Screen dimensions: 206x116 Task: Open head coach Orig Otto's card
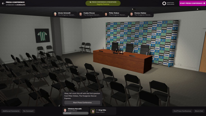point(103,111)
